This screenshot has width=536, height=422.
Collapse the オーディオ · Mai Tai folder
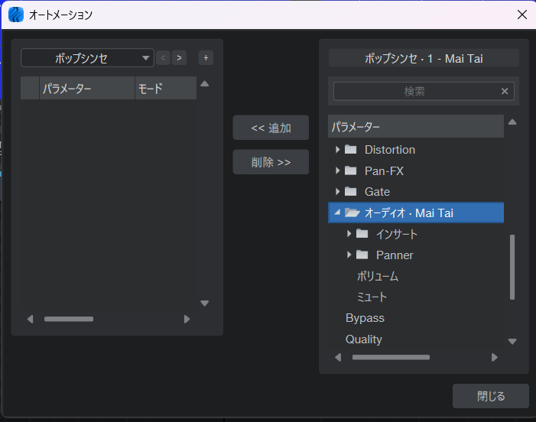point(337,213)
